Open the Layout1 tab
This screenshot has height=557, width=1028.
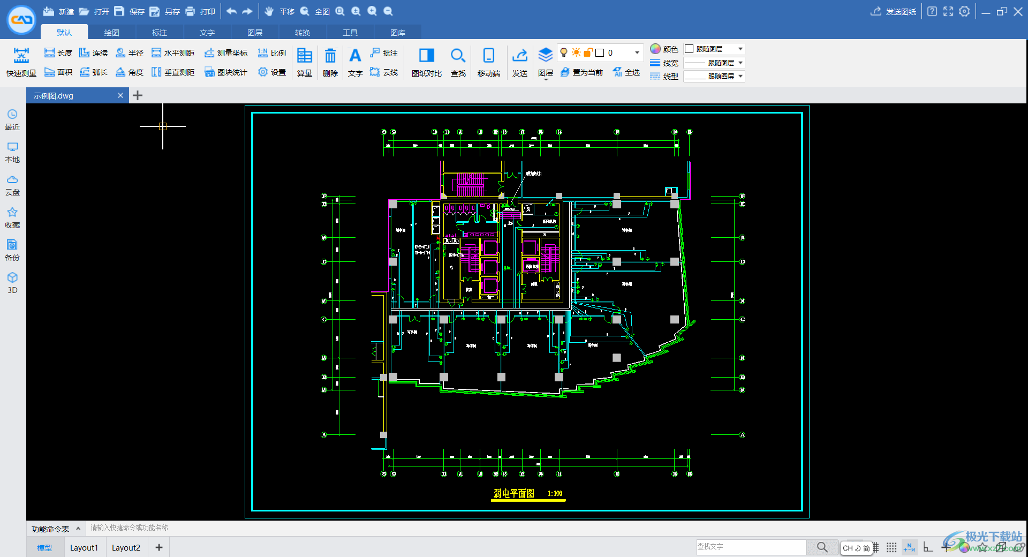tap(84, 547)
